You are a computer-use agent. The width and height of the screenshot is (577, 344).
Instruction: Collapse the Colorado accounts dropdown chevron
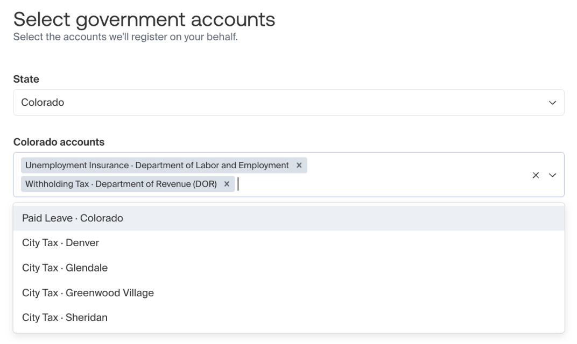[552, 175]
